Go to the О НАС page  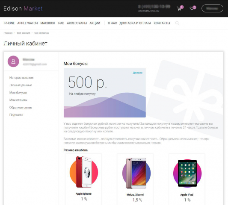[x=112, y=23]
